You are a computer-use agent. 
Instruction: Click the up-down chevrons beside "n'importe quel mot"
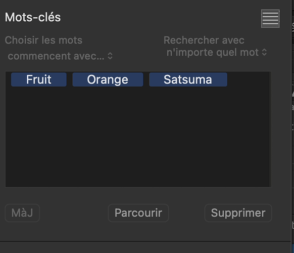point(264,52)
